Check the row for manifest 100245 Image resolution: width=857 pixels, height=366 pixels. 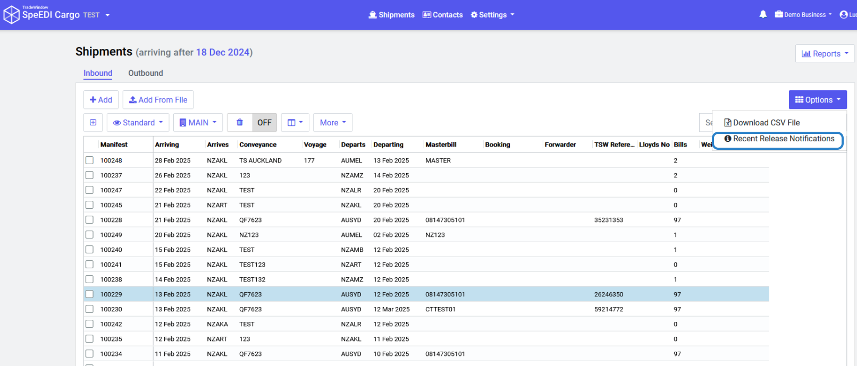pos(89,205)
